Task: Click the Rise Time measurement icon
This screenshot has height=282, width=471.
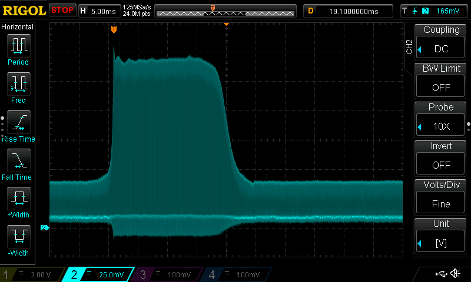Action: click(x=18, y=122)
